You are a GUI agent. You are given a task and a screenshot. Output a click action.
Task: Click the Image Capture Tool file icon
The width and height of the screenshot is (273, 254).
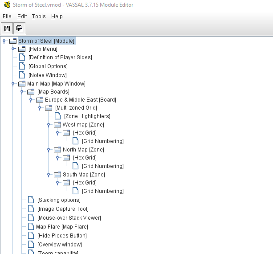tap(31, 209)
